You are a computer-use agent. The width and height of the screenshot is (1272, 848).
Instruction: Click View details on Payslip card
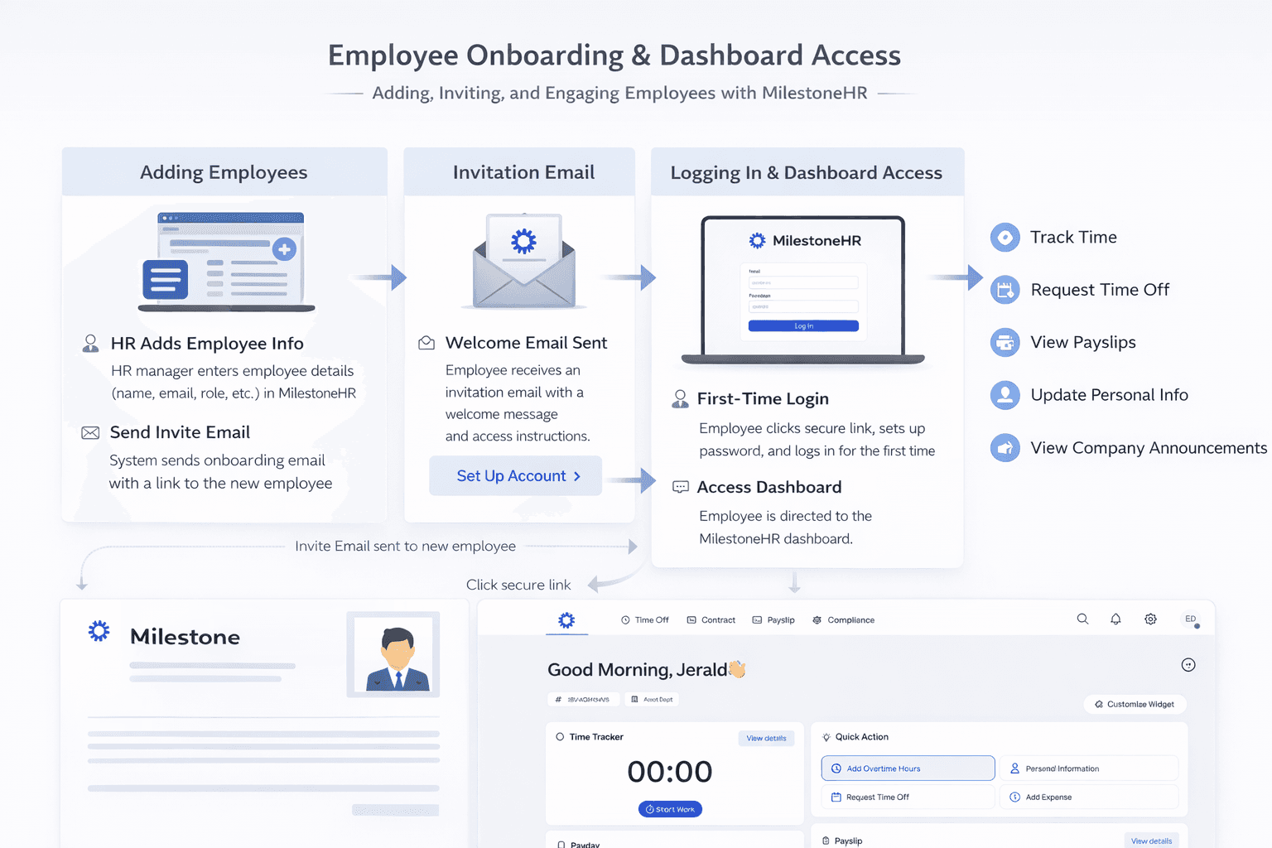click(1151, 841)
